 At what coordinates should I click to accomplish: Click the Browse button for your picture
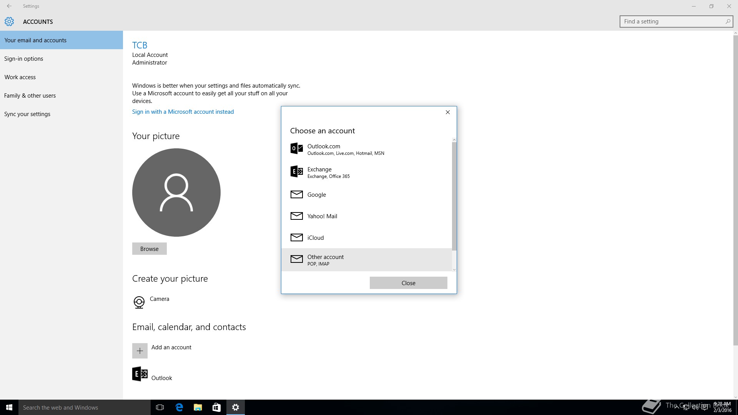click(x=149, y=249)
